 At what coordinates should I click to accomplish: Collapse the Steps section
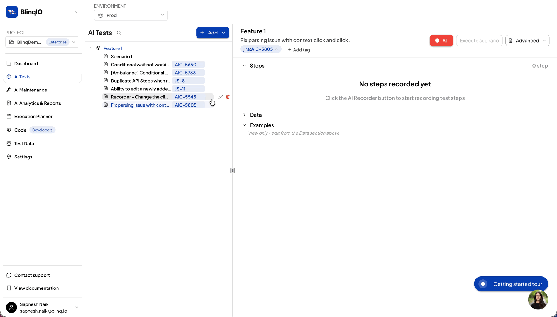point(244,65)
